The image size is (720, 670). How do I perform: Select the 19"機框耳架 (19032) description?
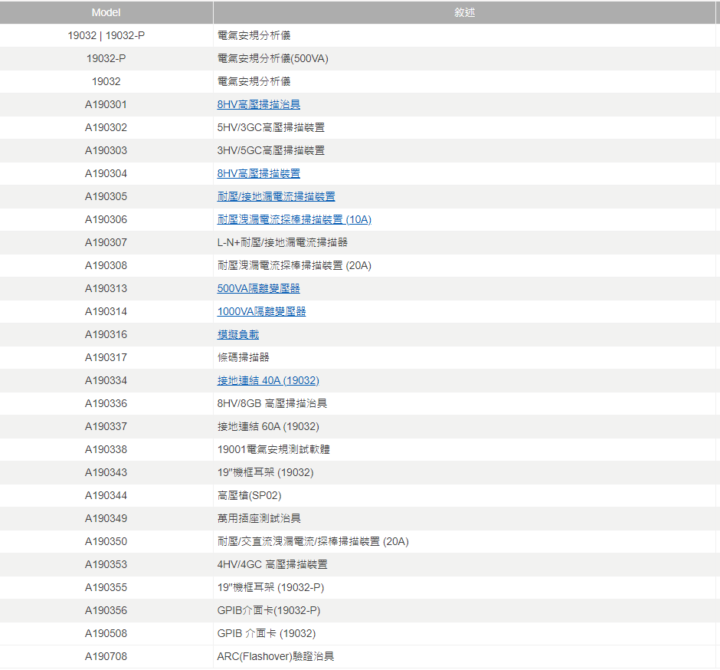click(266, 472)
